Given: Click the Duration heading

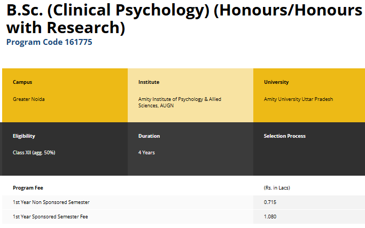Looking at the screenshot, I should (149, 136).
